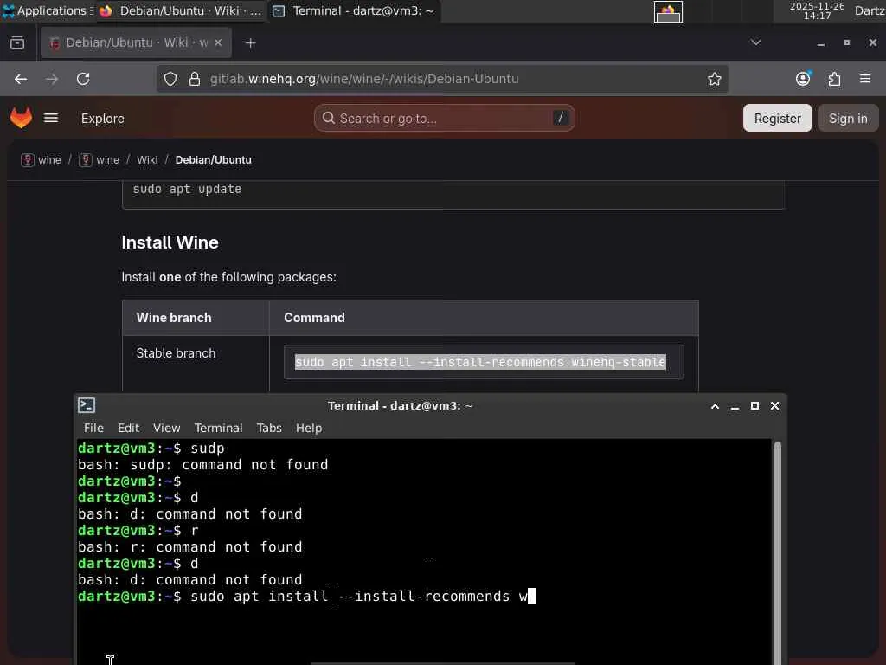Open the Terminal View menu

click(167, 428)
